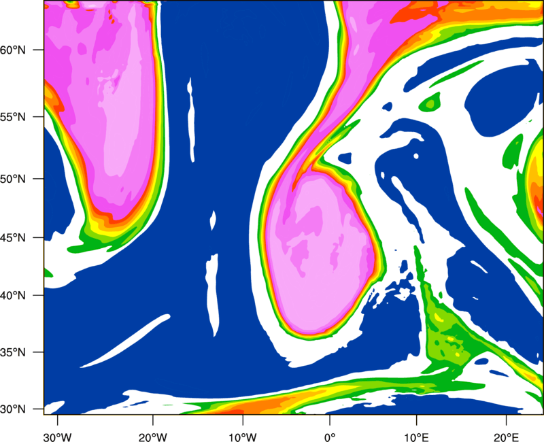Click the 45°N latitude label

13,237
